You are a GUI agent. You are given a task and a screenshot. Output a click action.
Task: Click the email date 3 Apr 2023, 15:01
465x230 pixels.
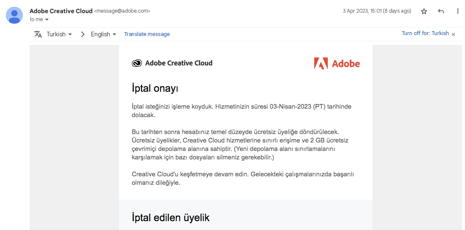[377, 11]
